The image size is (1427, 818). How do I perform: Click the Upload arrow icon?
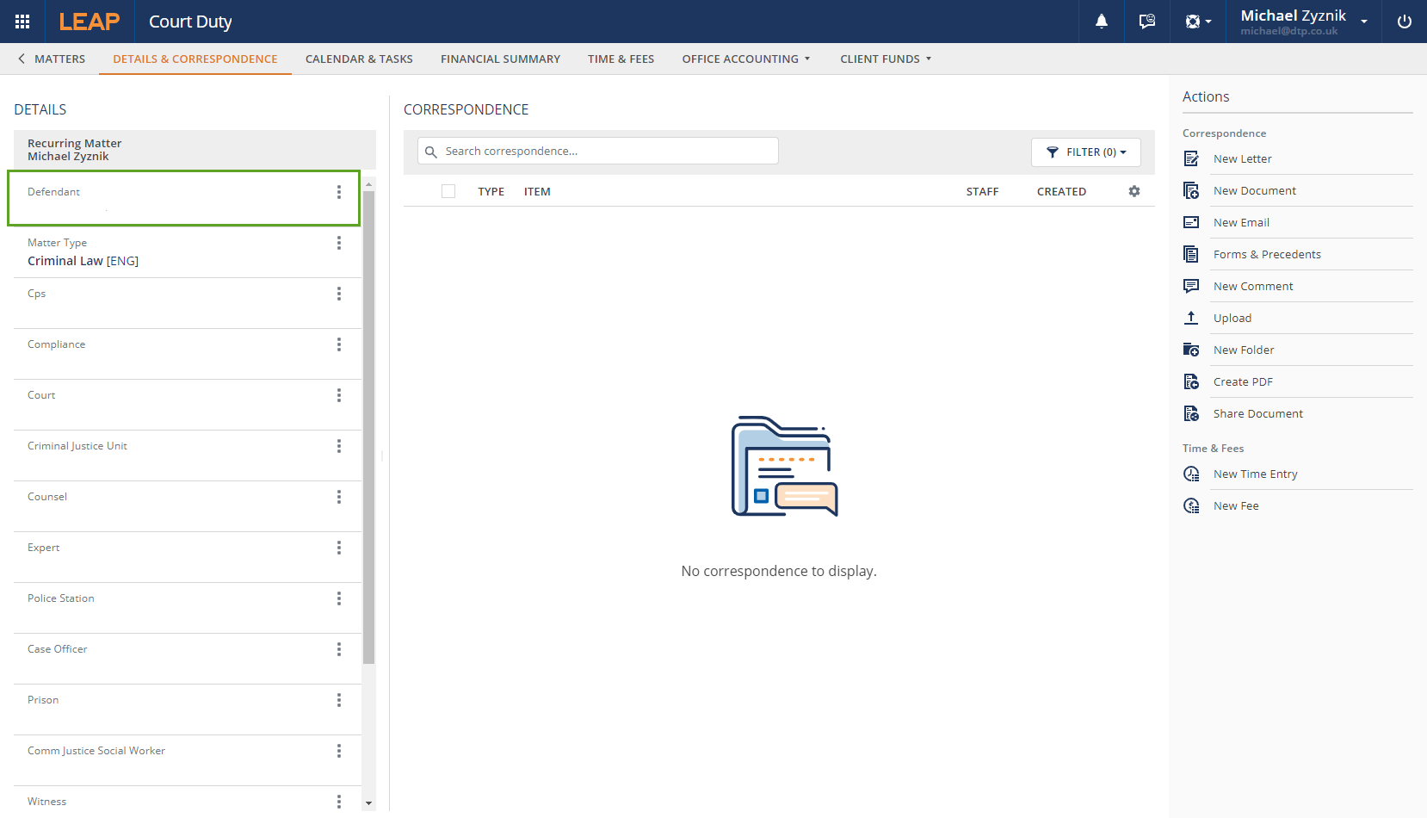1191,318
